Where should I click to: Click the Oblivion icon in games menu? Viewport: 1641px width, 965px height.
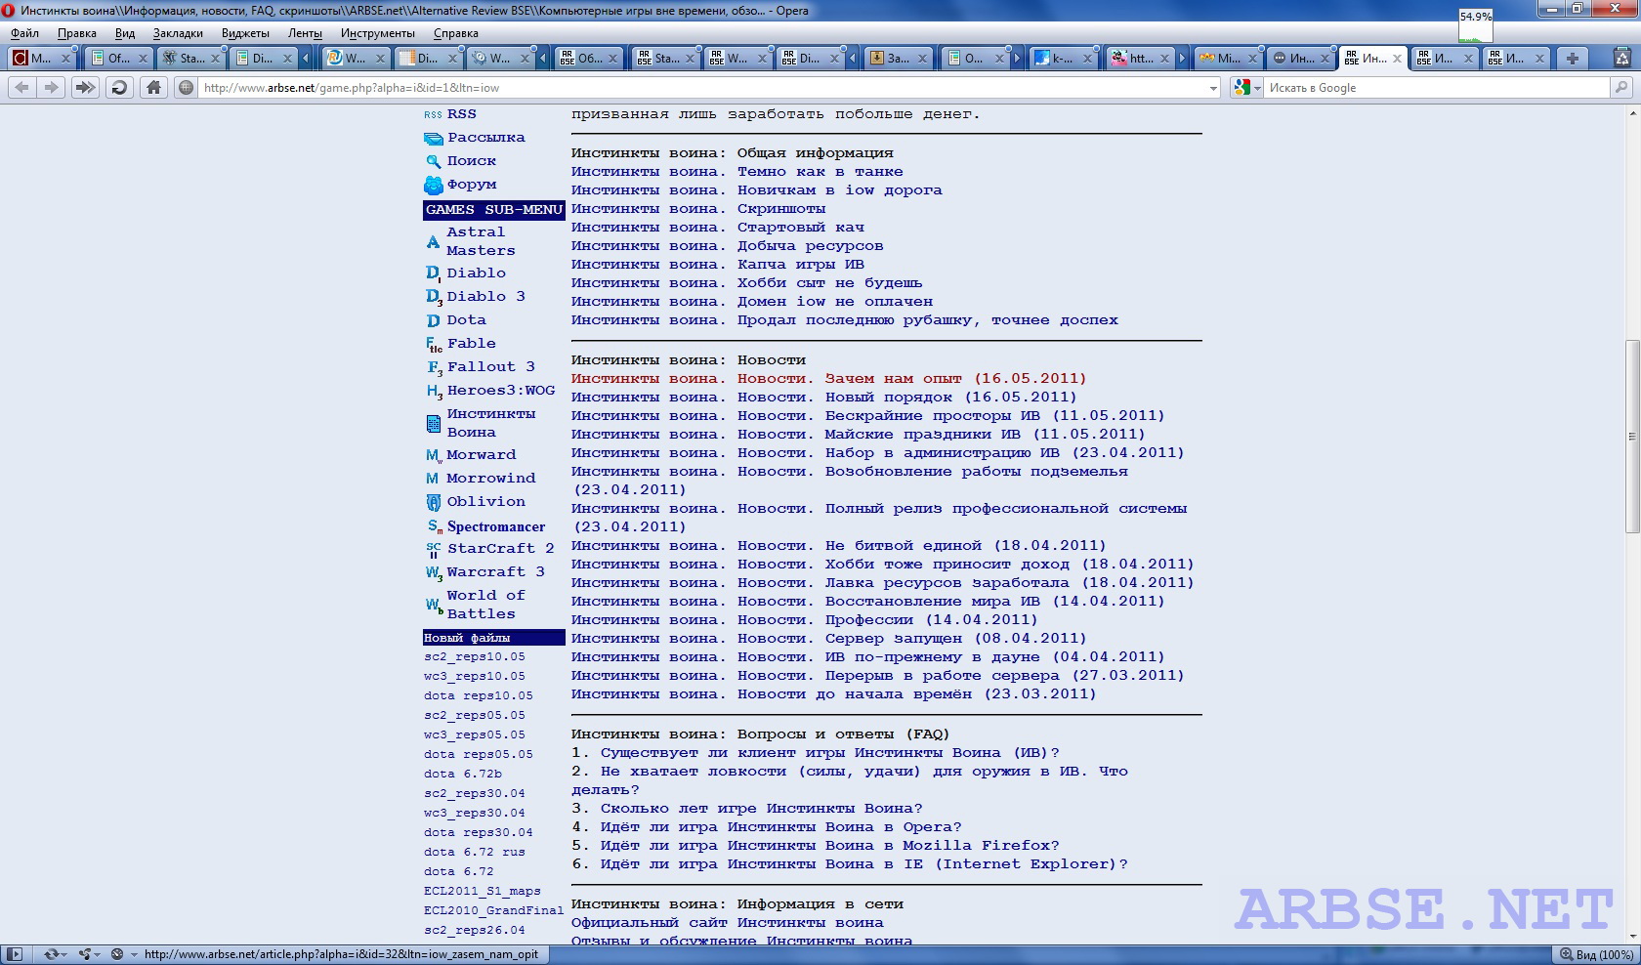click(x=434, y=502)
